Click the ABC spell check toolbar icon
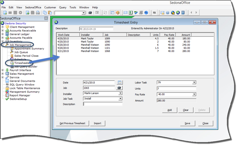This screenshot has height=146, width=238. pyautogui.click(x=136, y=13)
